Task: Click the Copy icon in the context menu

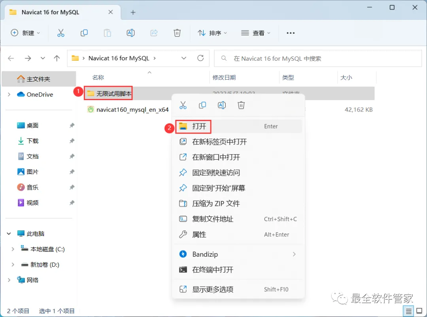Action: pyautogui.click(x=202, y=105)
